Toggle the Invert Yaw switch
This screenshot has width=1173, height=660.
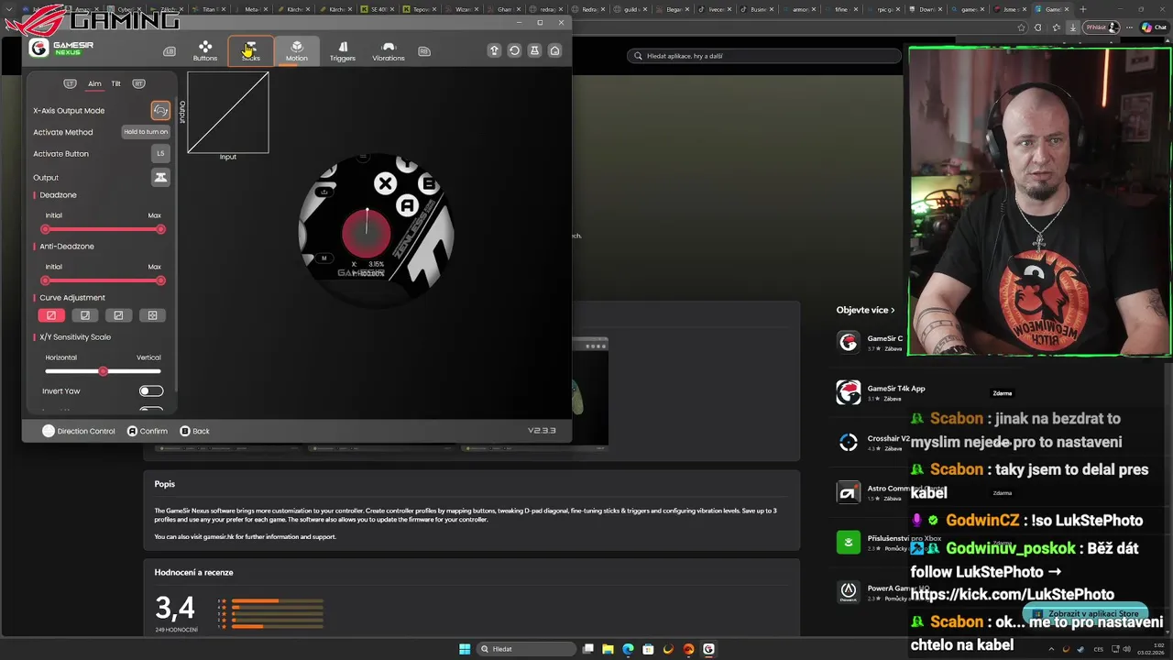pos(151,391)
